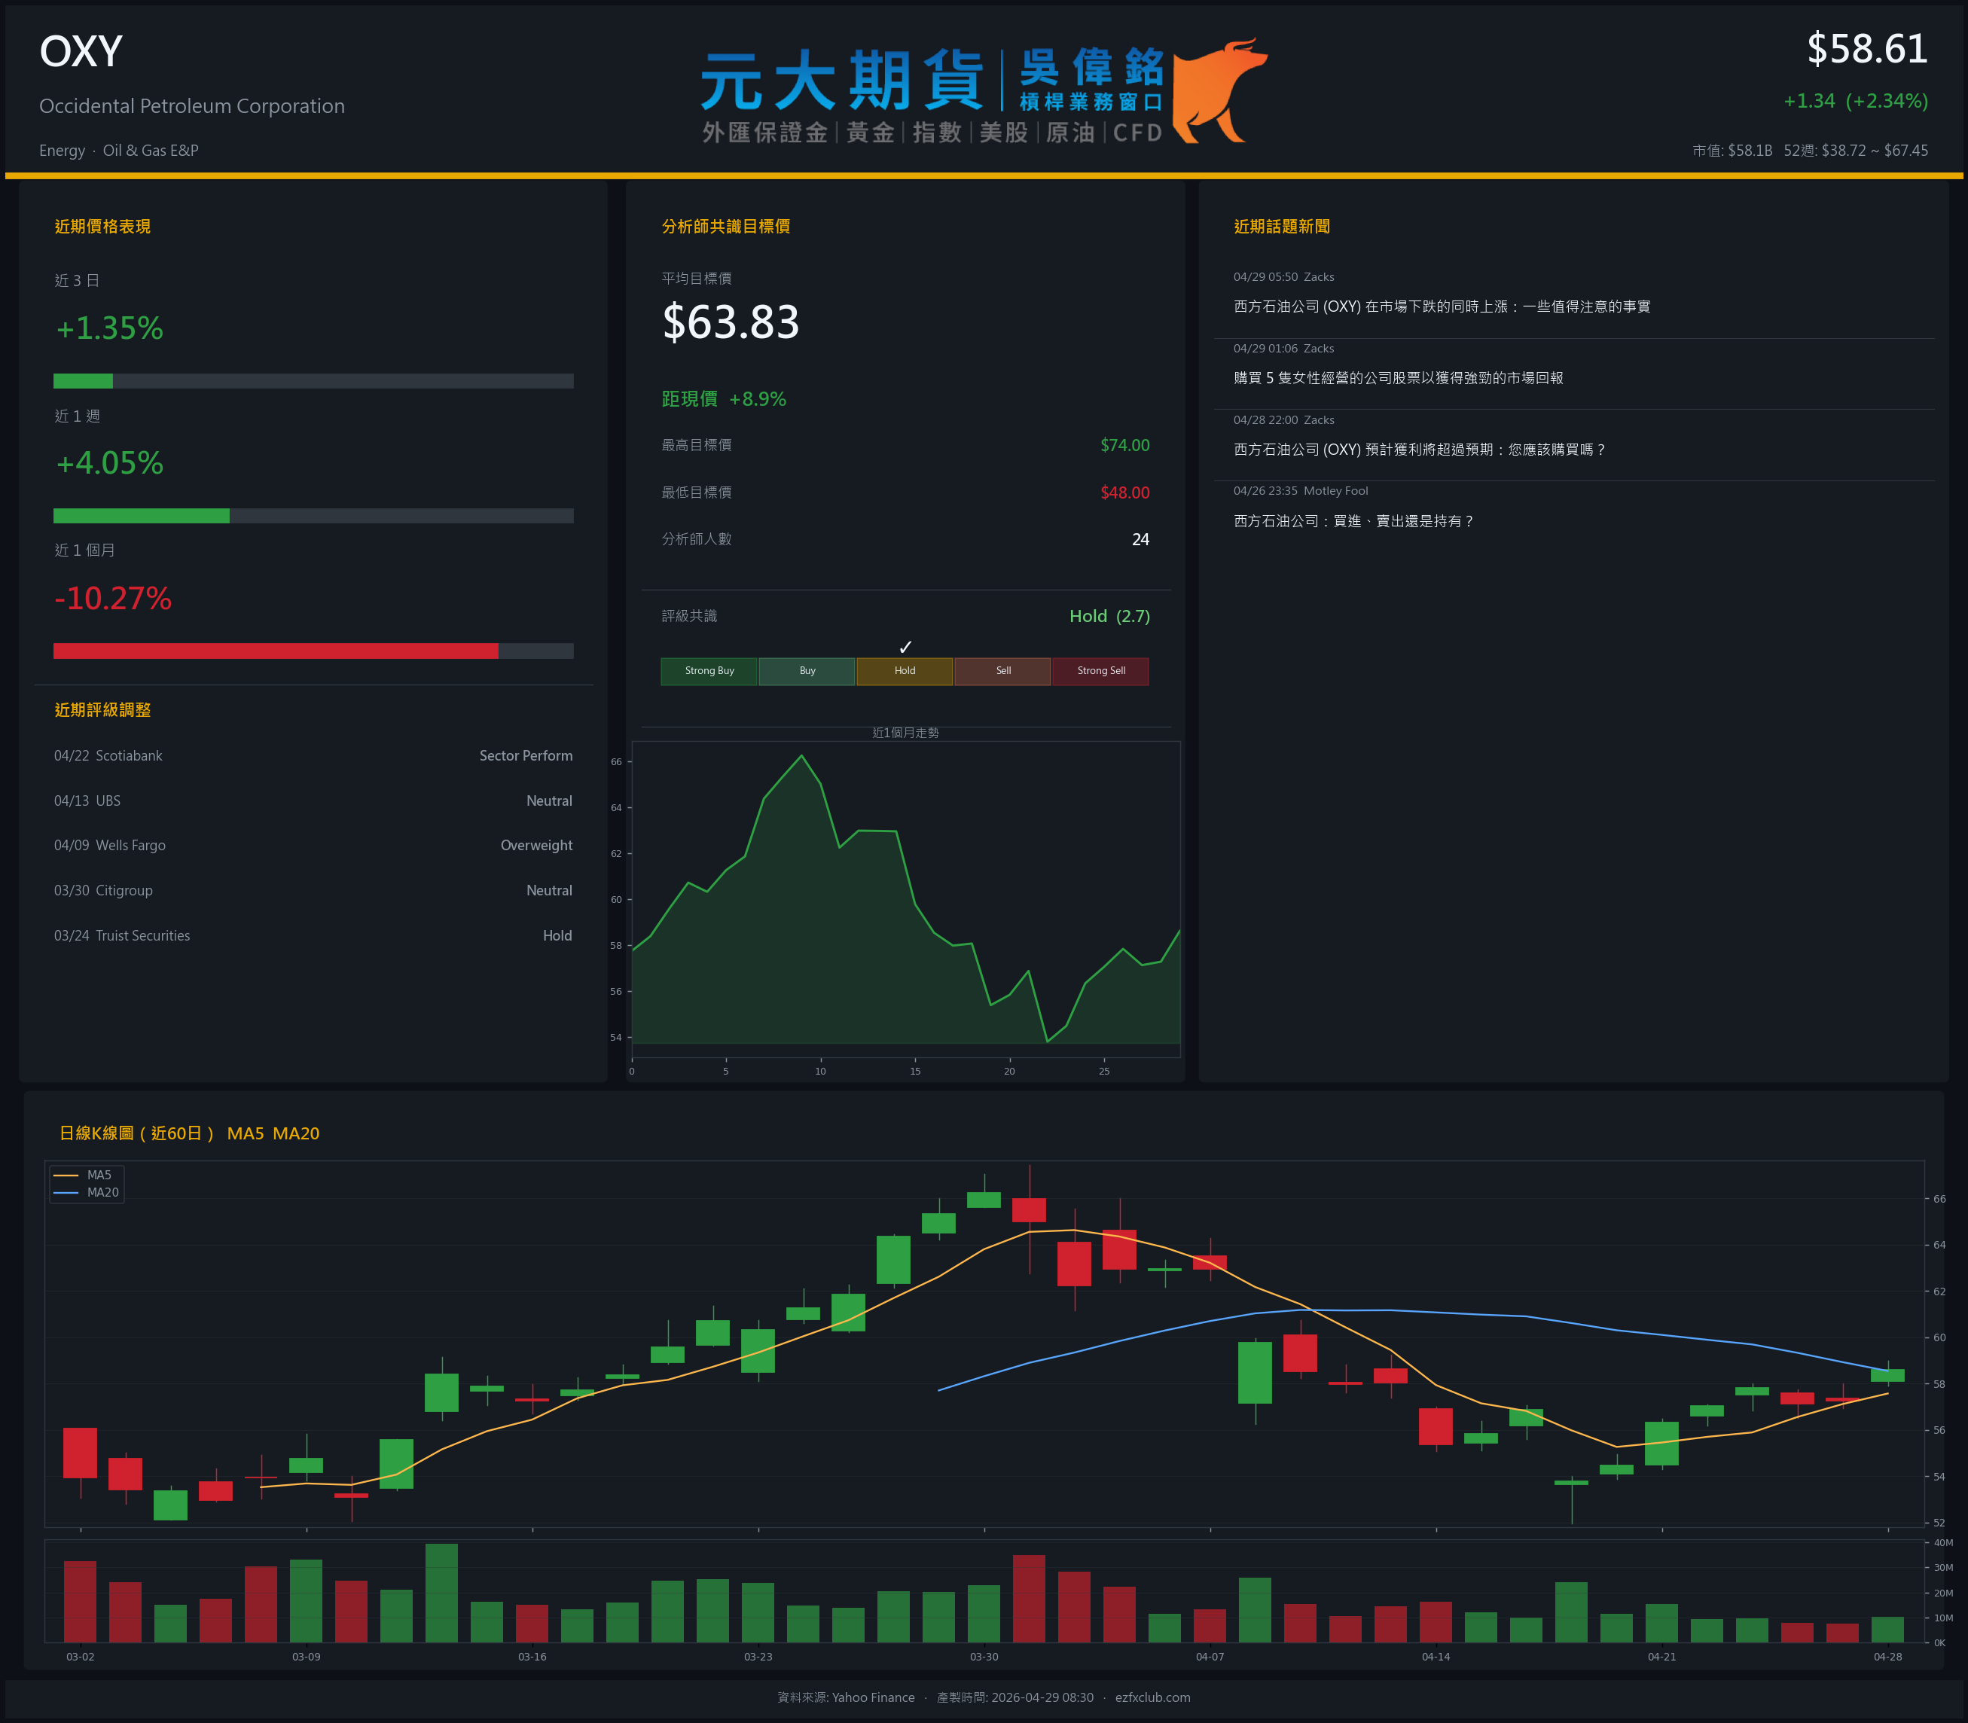Open the Motley Fool buy/sell/hold headline
The height and width of the screenshot is (1723, 1968).
[1353, 521]
